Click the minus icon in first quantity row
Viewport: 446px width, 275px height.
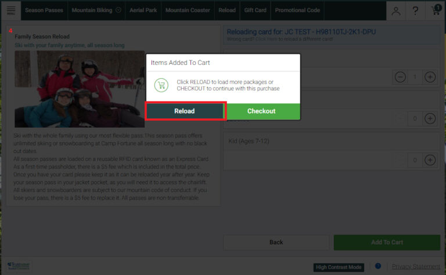pos(400,77)
